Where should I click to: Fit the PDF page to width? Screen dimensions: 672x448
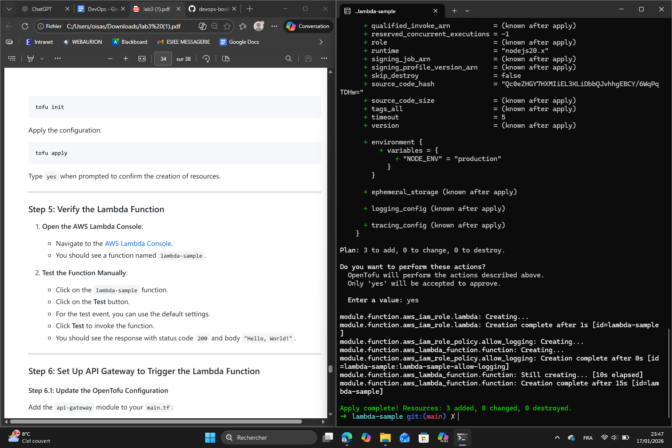pos(142,58)
